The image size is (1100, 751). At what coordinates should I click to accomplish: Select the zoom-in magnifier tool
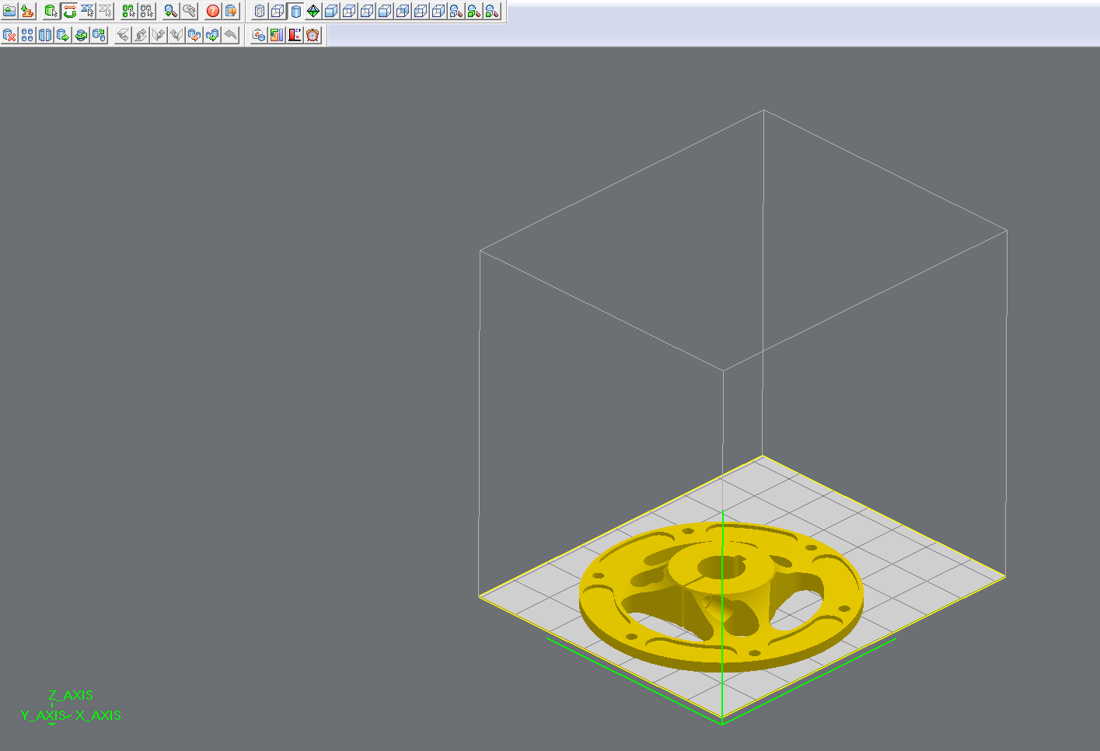170,12
